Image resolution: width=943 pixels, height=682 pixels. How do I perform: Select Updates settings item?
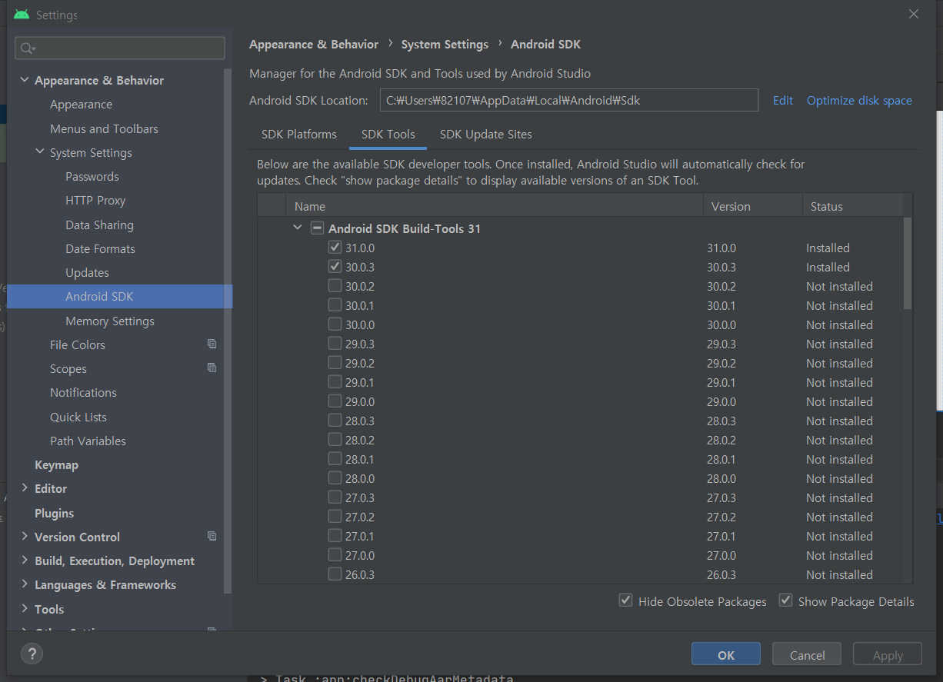[87, 273]
